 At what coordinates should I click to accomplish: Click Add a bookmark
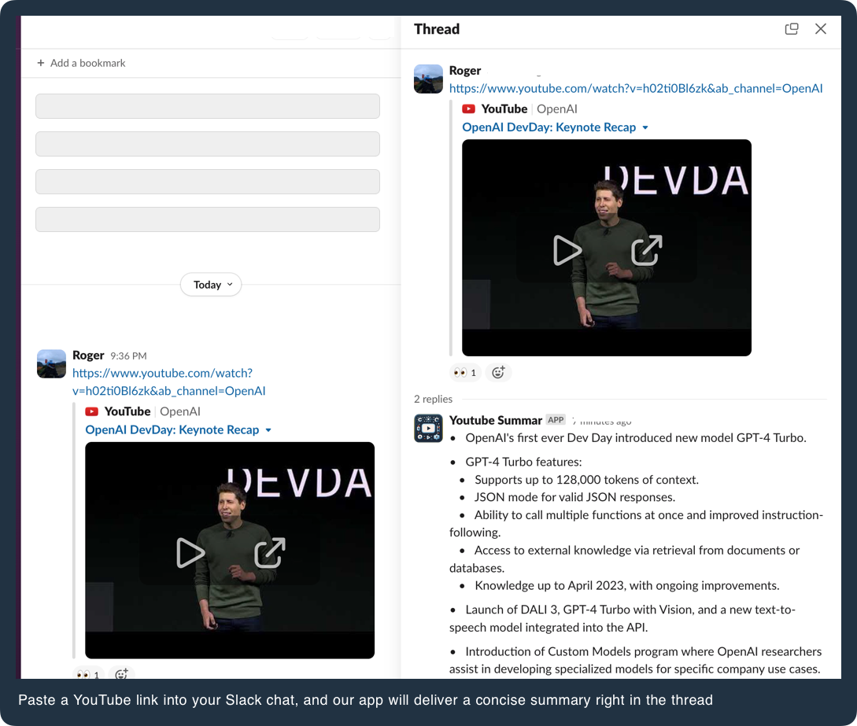tap(81, 63)
